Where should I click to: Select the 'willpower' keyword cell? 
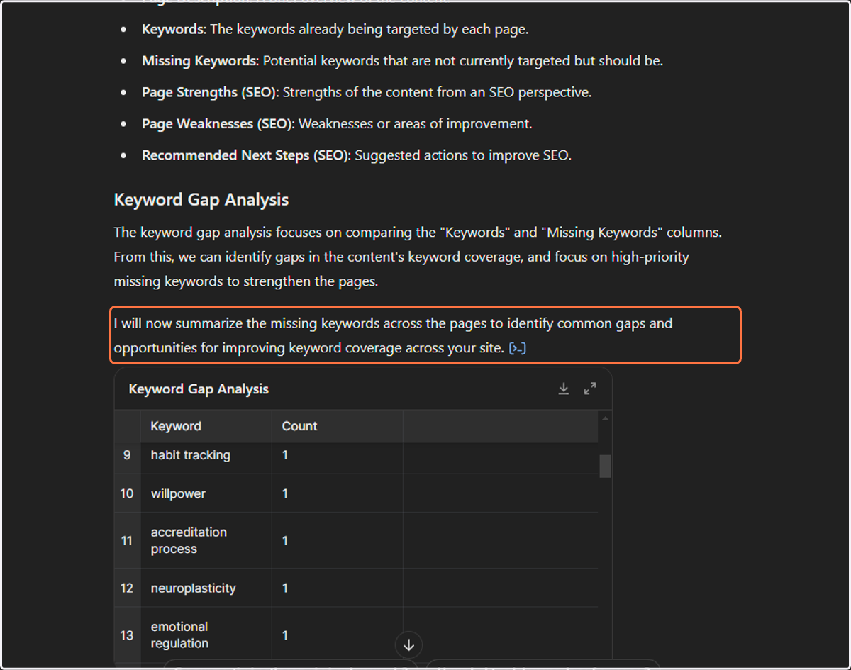click(206, 493)
